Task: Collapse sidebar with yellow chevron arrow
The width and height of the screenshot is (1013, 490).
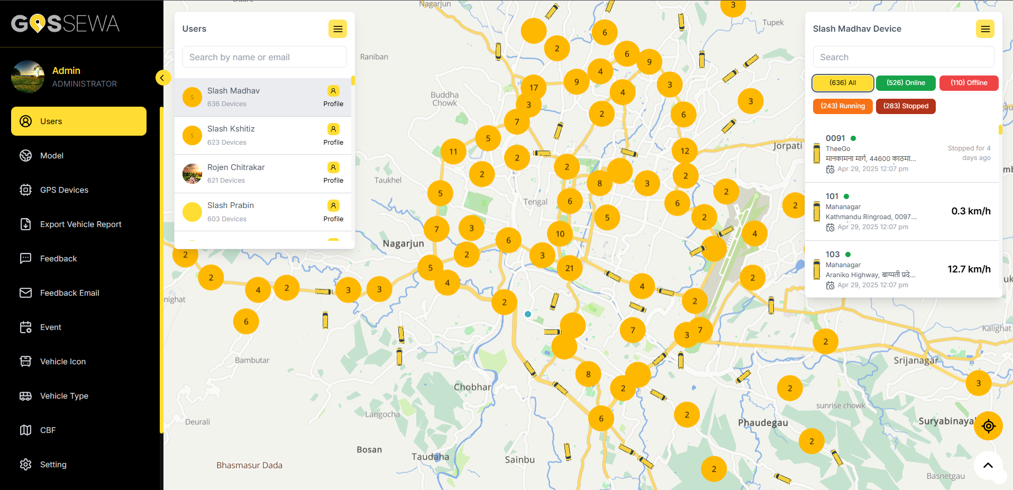Action: point(163,78)
